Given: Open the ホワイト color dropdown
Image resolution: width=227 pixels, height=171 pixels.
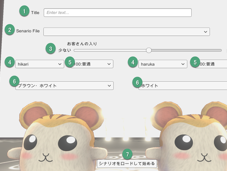Looking at the screenshot, I should (x=183, y=86).
